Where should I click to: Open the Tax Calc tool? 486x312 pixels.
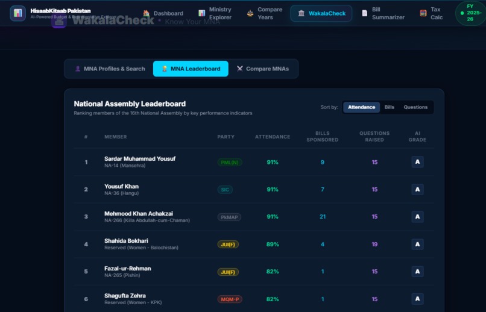(x=432, y=13)
